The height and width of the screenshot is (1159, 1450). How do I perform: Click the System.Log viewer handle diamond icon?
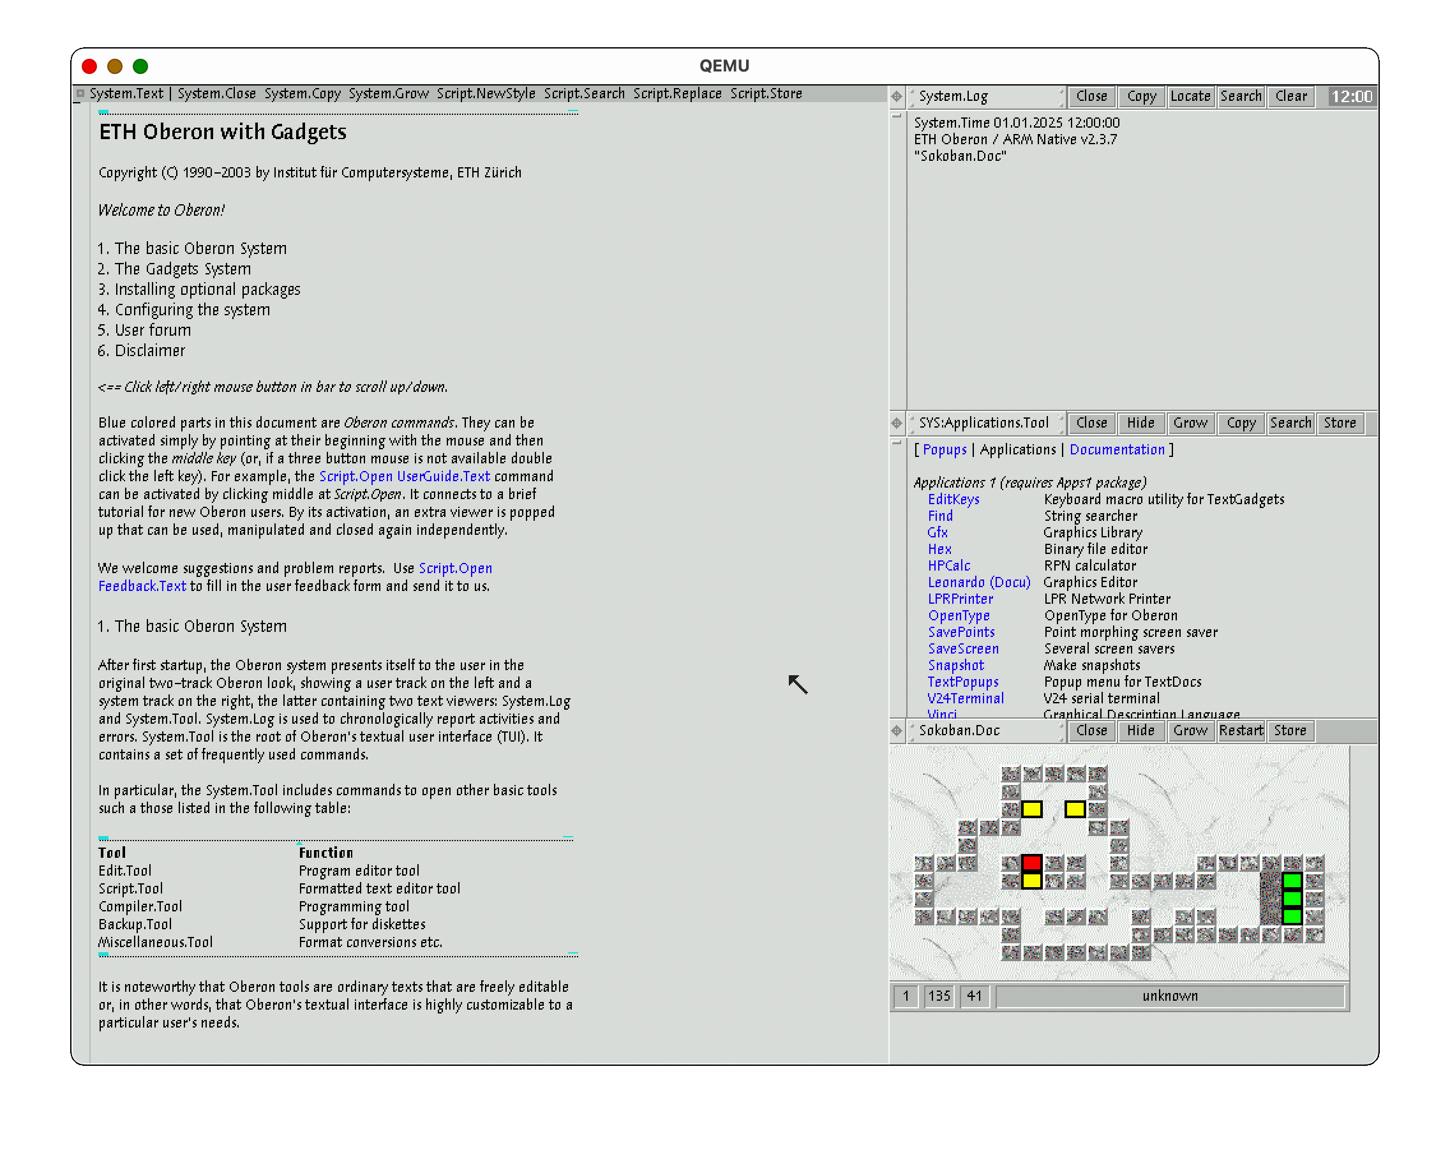pyautogui.click(x=897, y=96)
